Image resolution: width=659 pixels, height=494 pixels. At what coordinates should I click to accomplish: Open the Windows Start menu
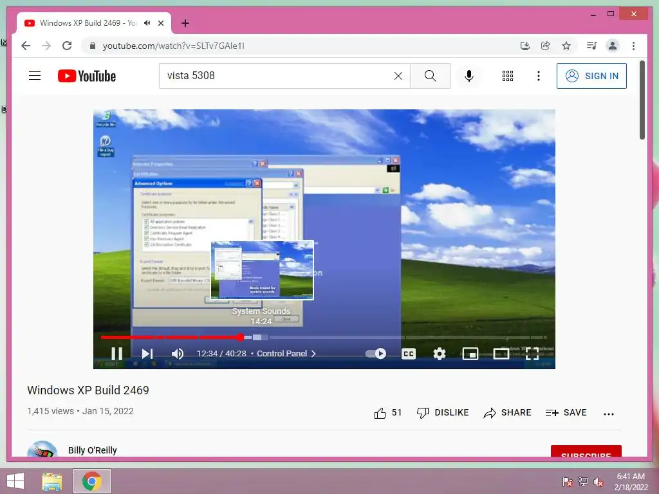(15, 481)
